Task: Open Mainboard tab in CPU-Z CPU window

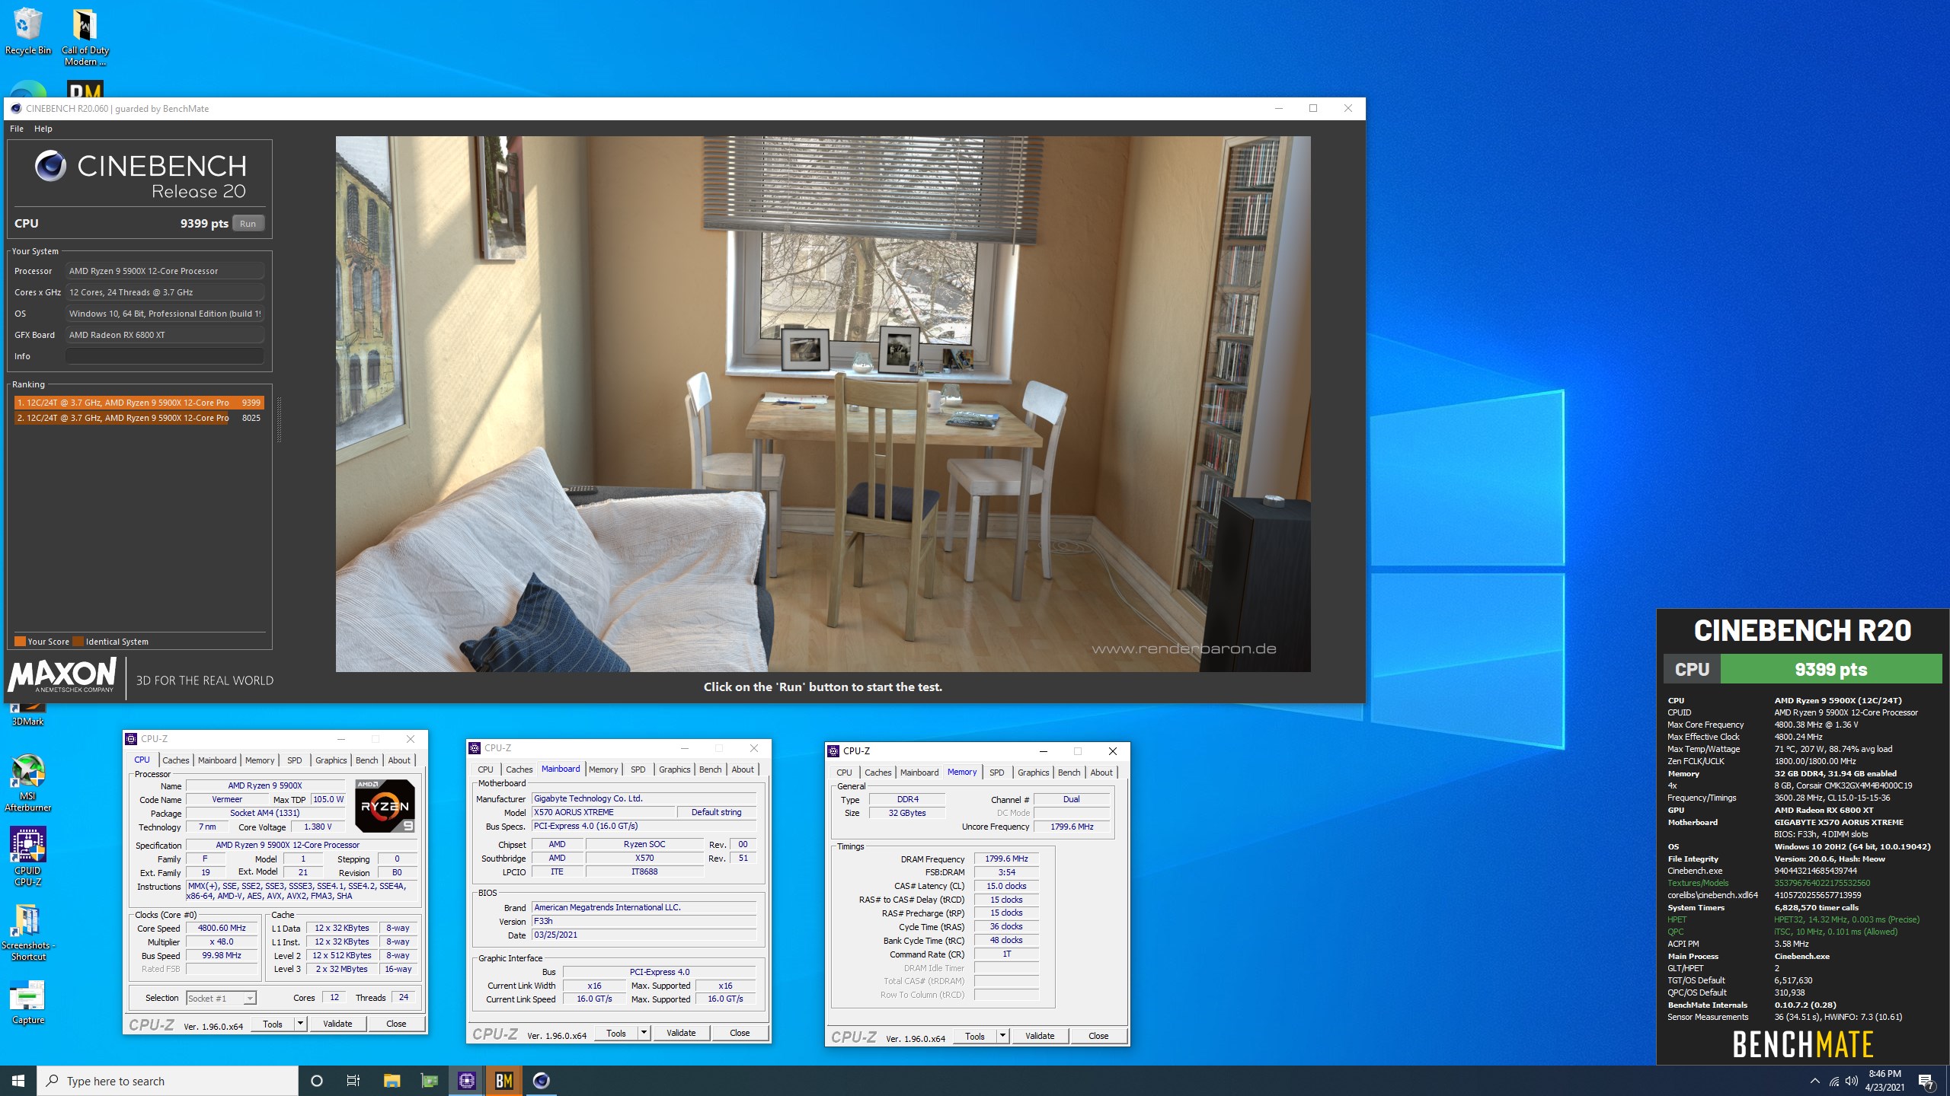Action: pyautogui.click(x=217, y=760)
